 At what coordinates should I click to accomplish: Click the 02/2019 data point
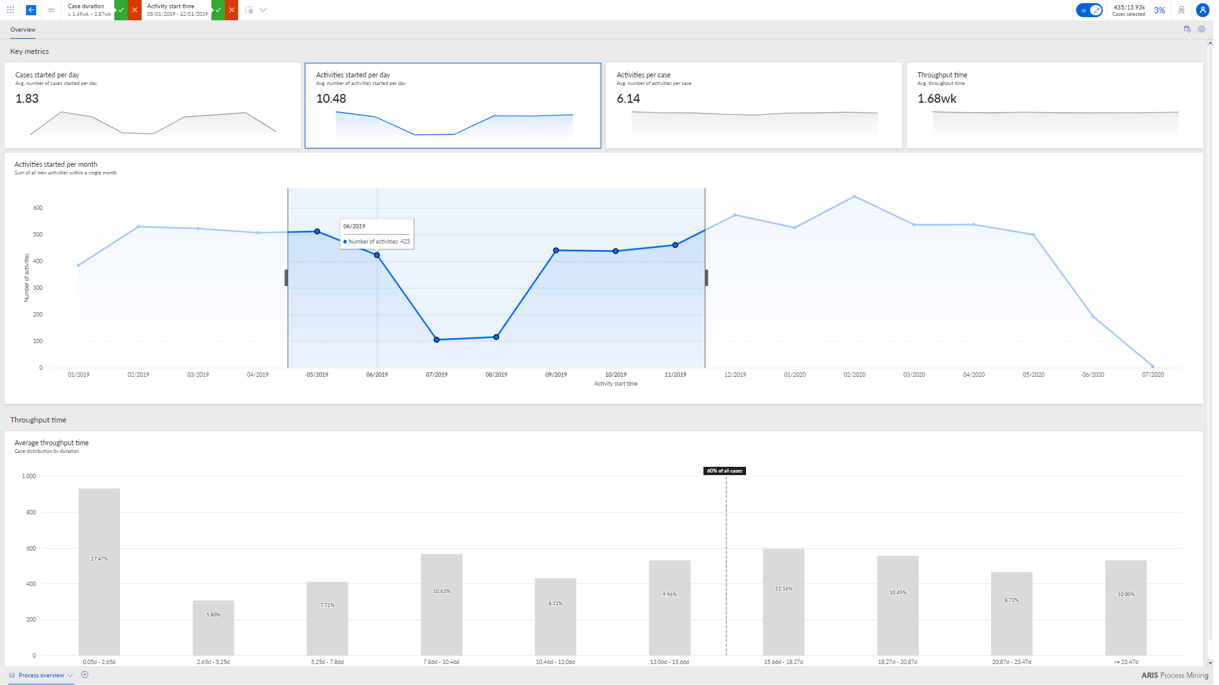click(x=138, y=226)
